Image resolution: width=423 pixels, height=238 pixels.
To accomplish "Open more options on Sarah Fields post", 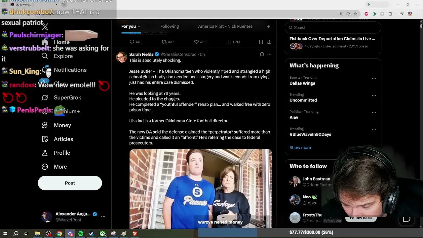I will [269, 54].
